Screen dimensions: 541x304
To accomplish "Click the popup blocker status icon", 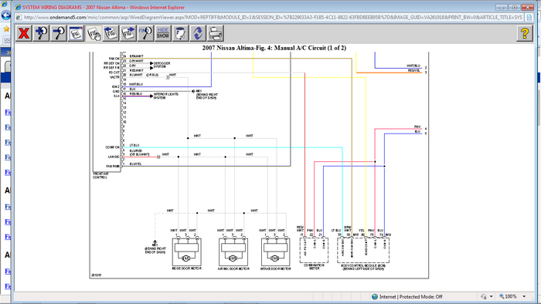I will pos(483,296).
